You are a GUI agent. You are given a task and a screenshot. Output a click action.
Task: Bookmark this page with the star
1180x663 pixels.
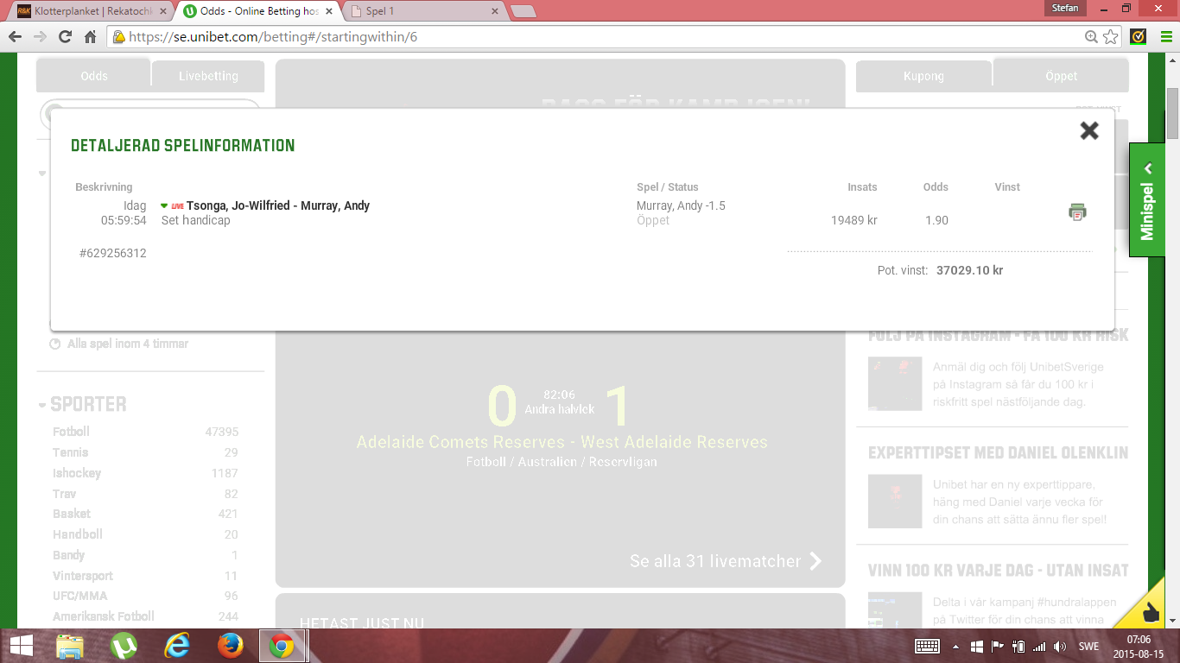click(1111, 37)
